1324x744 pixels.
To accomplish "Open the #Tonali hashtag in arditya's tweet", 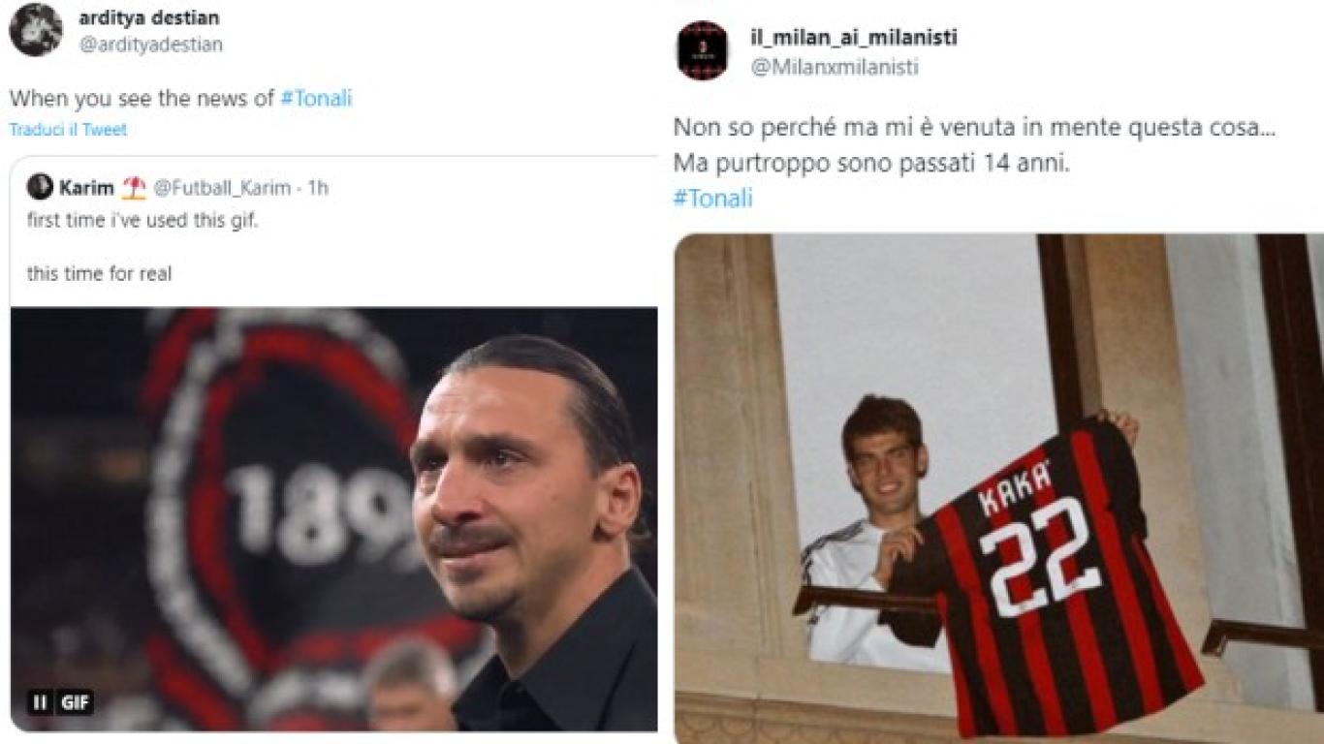I will [316, 98].
